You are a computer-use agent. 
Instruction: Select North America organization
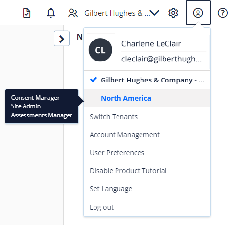[147, 98]
